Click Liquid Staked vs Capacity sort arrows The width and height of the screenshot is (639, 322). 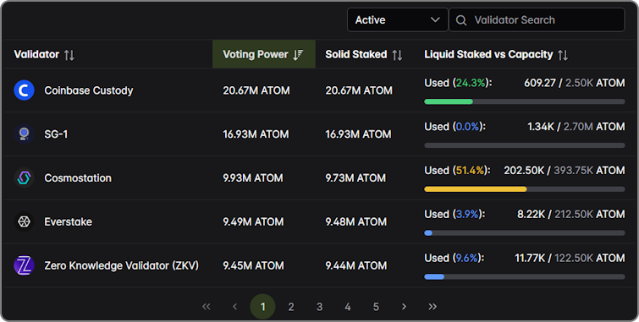pyautogui.click(x=563, y=55)
